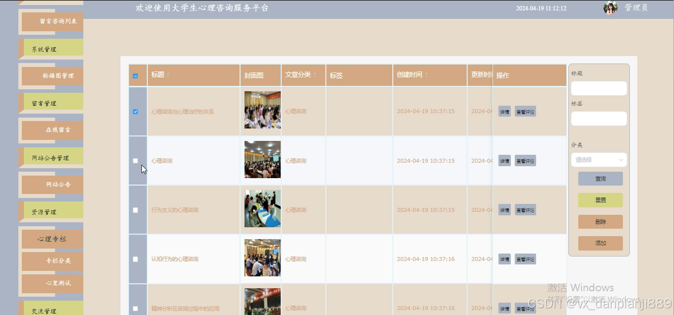674x315 pixels.
Task: View comments (查看评论) for 心理咨询与心理治疗的关系
Action: tap(525, 112)
